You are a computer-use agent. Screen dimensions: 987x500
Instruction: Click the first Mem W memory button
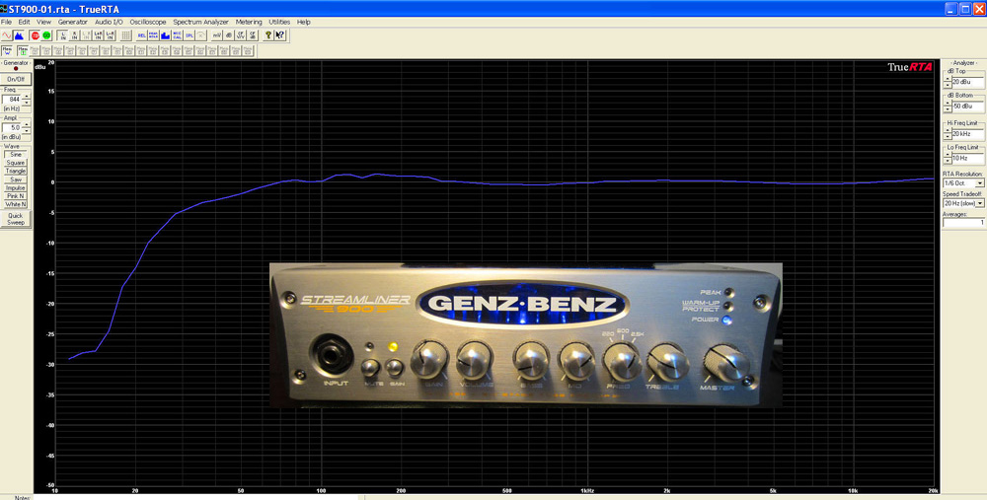pyautogui.click(x=7, y=50)
